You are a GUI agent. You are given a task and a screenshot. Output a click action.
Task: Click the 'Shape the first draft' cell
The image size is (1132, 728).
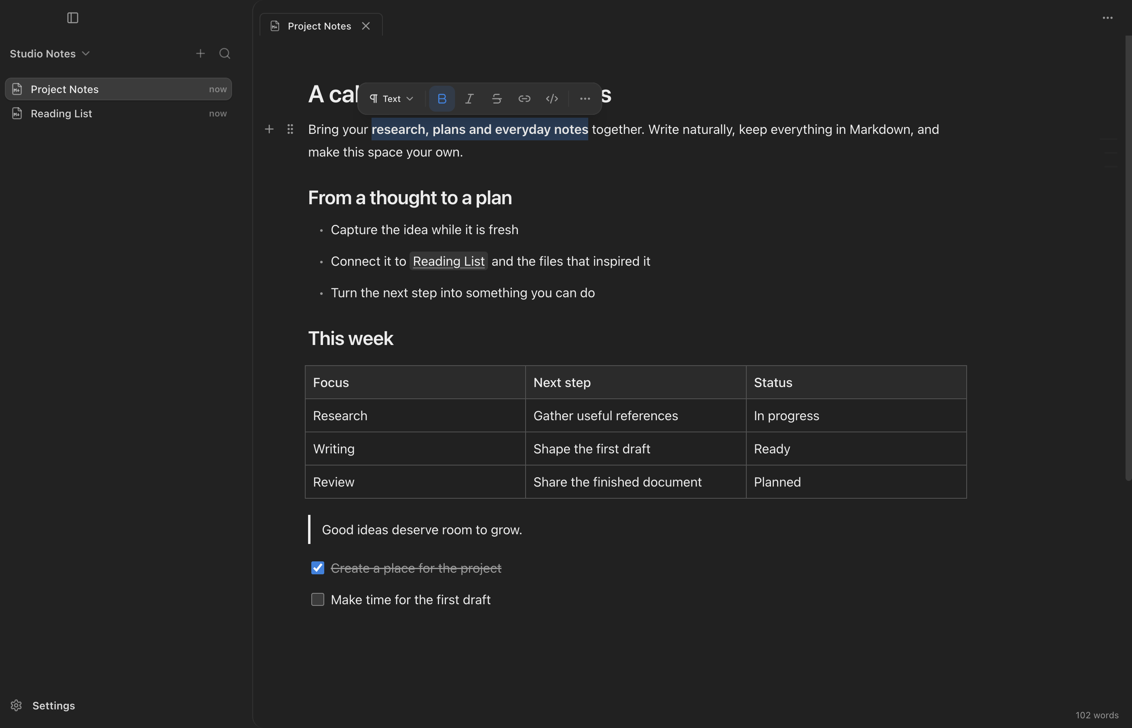pos(636,449)
